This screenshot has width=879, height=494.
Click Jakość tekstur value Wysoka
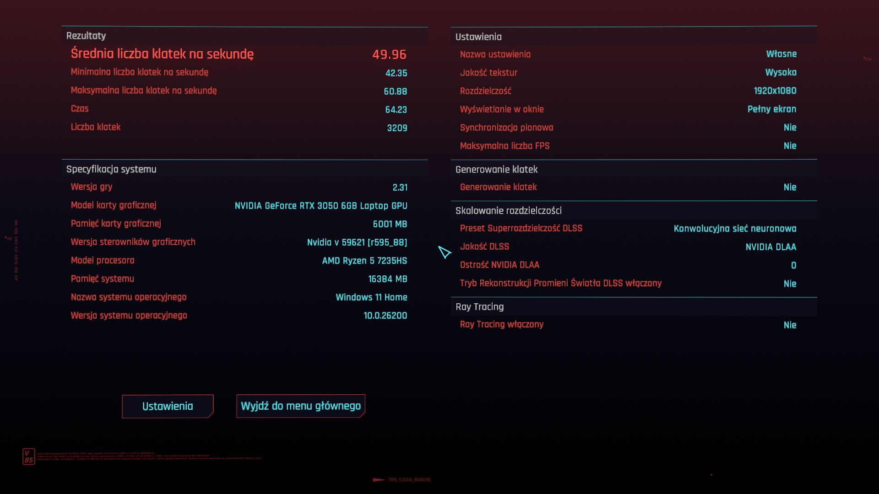pyautogui.click(x=781, y=72)
